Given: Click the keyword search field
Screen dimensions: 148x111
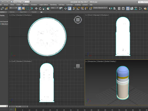Looking at the screenshot, I should (143, 2).
